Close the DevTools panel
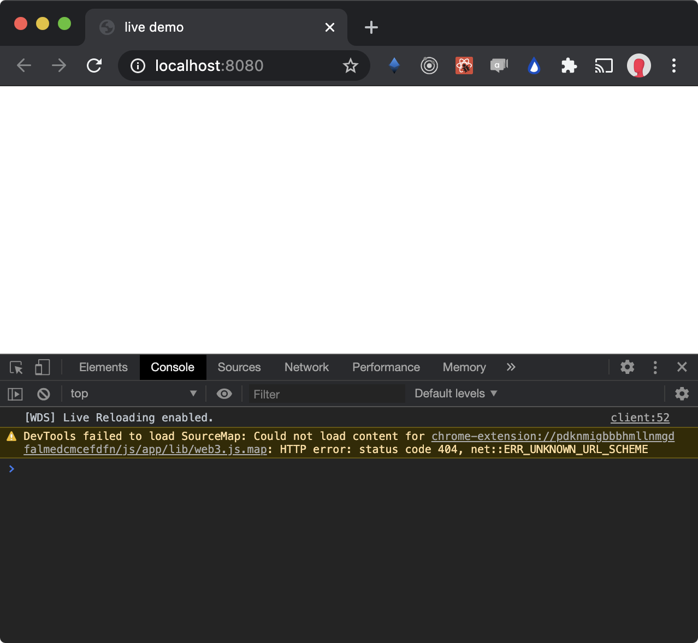Viewport: 698px width, 643px height. coord(682,367)
